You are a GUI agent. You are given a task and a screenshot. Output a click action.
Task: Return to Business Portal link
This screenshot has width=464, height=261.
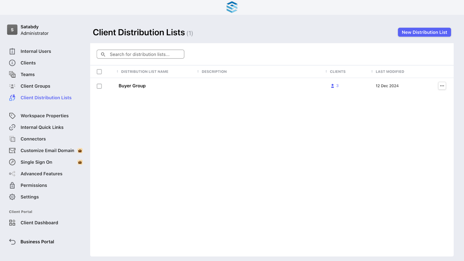37,242
